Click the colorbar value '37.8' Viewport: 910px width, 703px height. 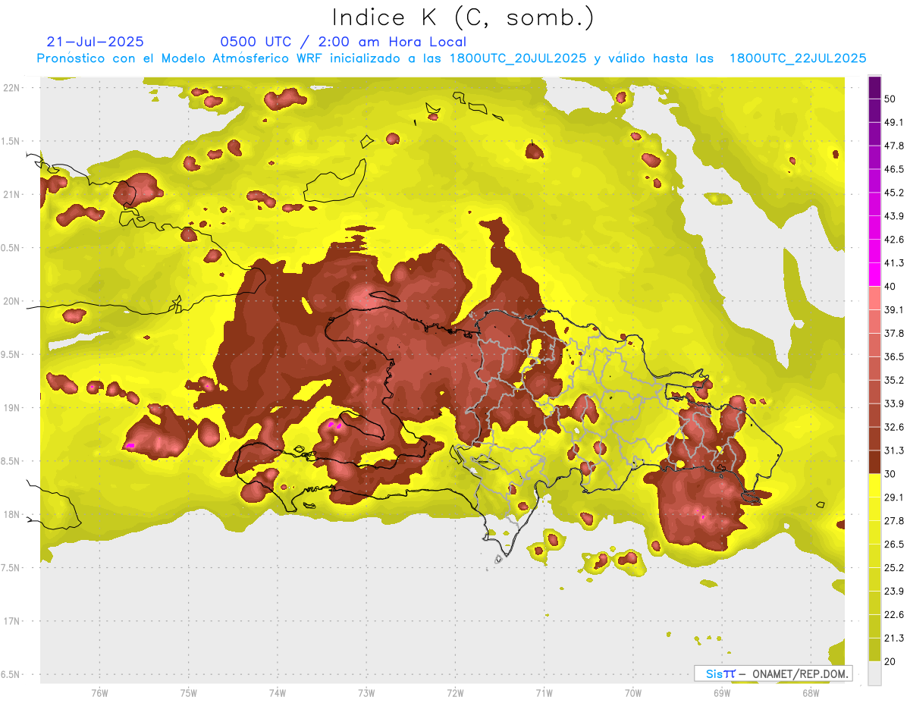tap(894, 334)
